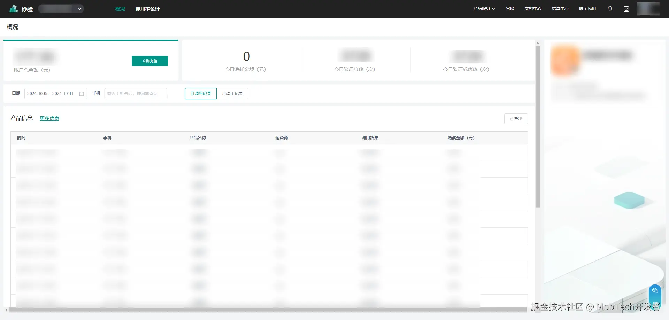
Task: Click the 今日验证总数（次）label
Action: [x=354, y=69]
